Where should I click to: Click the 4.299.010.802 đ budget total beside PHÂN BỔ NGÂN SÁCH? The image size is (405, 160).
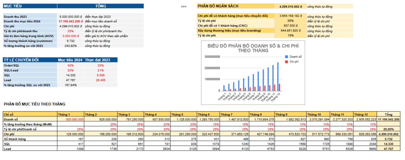click(290, 6)
